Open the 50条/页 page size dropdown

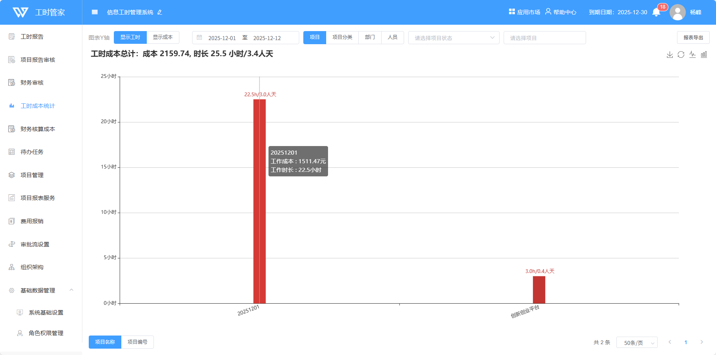pyautogui.click(x=637, y=343)
